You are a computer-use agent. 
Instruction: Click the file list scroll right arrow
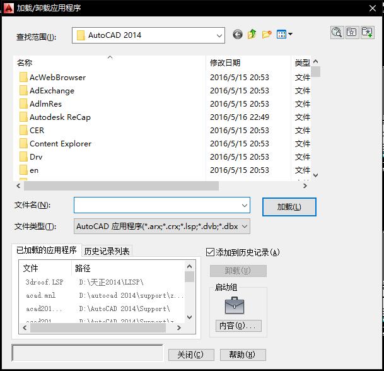305,185
